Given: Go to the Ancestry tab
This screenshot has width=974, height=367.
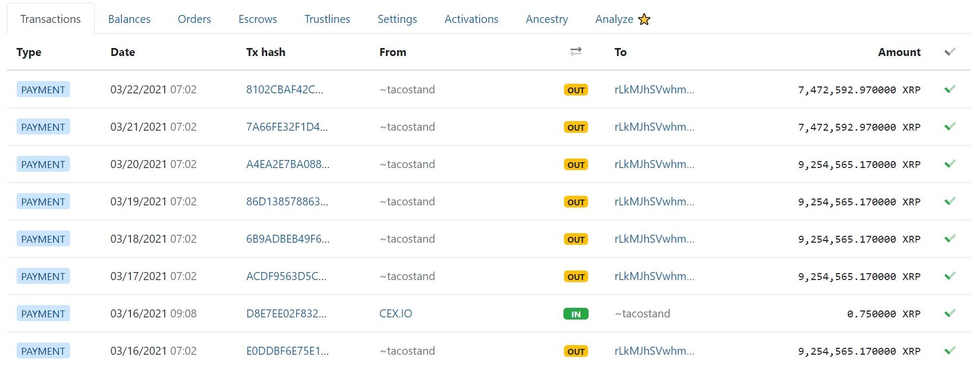Looking at the screenshot, I should click(x=547, y=19).
